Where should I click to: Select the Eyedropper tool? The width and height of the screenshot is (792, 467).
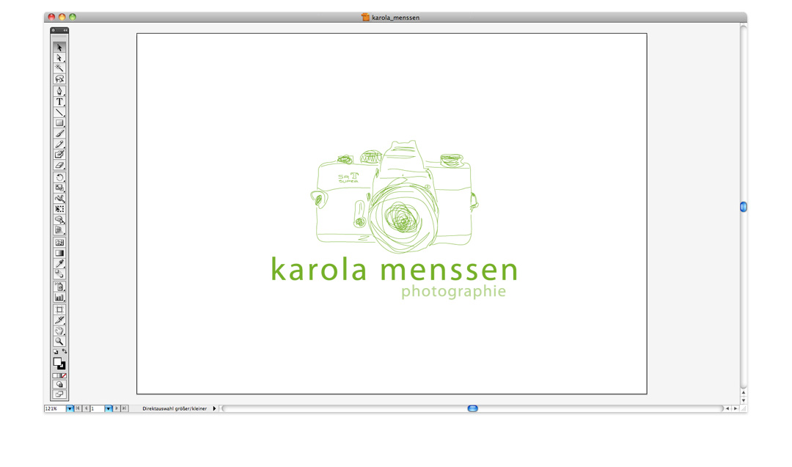(x=59, y=263)
